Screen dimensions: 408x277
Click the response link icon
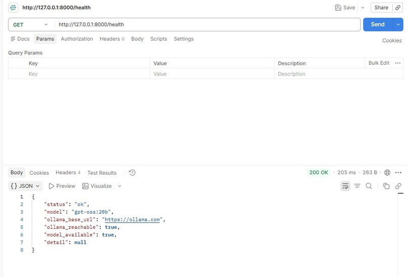pyautogui.click(x=398, y=186)
